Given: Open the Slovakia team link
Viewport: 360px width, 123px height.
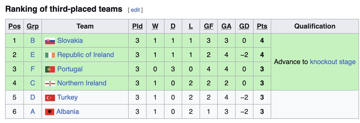Looking at the screenshot, I should (70, 40).
